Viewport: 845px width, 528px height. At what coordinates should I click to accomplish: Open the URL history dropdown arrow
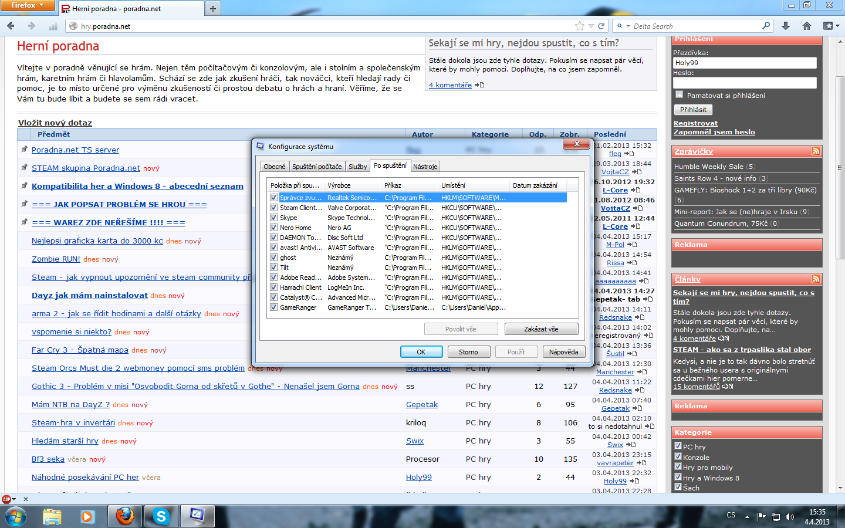(x=591, y=26)
